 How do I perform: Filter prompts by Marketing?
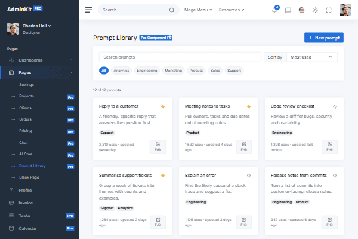174,71
